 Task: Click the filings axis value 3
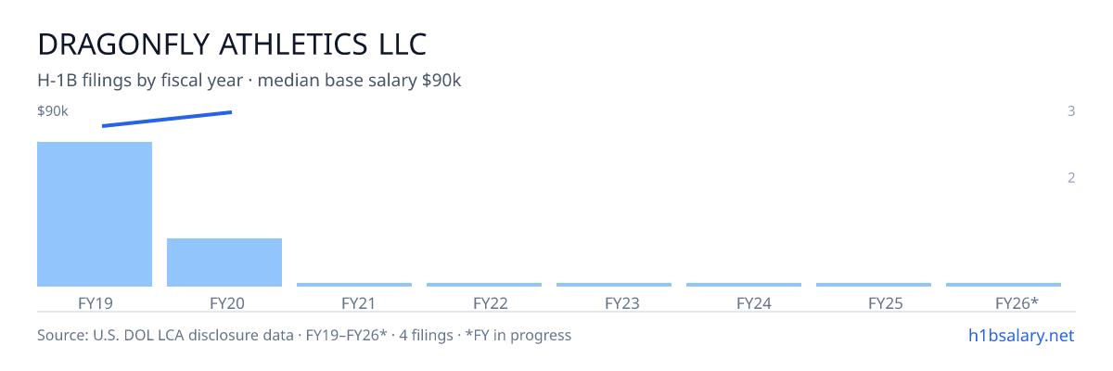(1071, 111)
